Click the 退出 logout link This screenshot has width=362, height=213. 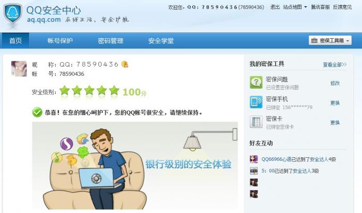(275, 7)
